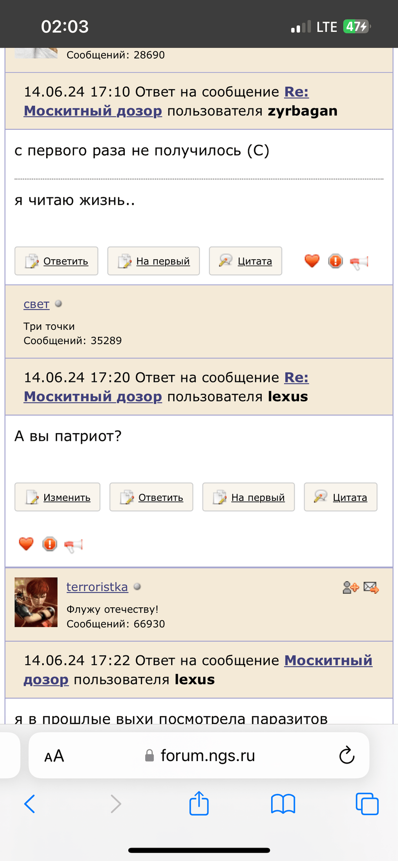Tap the red alert icon under свет post
Image resolution: width=398 pixels, height=861 pixels.
tap(50, 544)
